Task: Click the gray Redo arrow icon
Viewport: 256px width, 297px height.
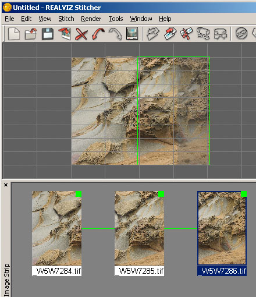Action: pos(115,34)
